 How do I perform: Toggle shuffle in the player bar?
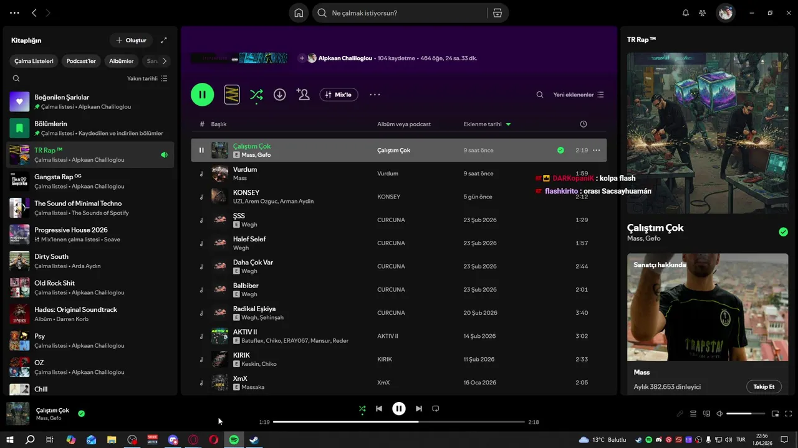click(362, 409)
